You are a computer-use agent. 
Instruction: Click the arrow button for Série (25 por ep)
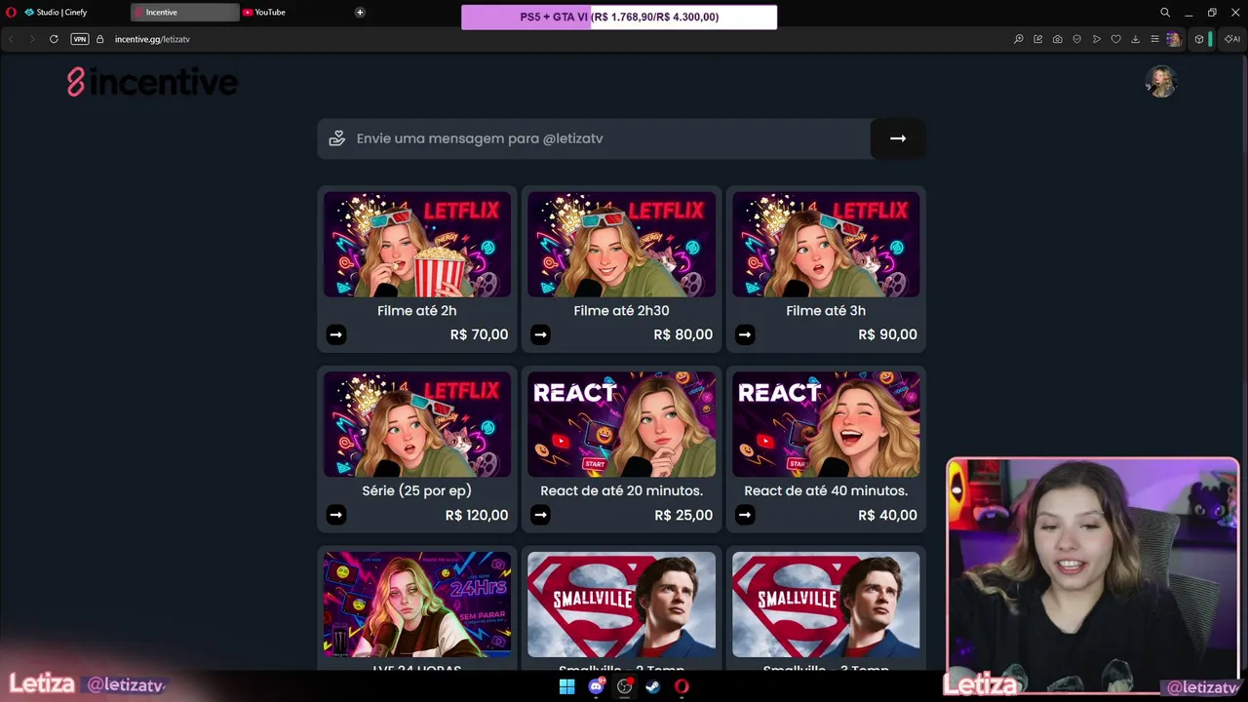pos(336,515)
